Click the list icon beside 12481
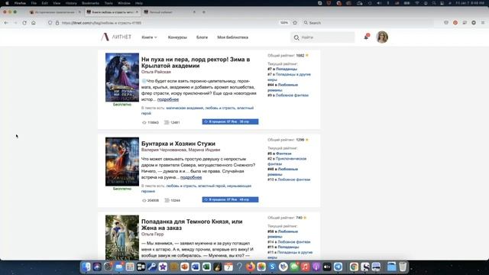This screenshot has height=275, width=489. coord(167,122)
